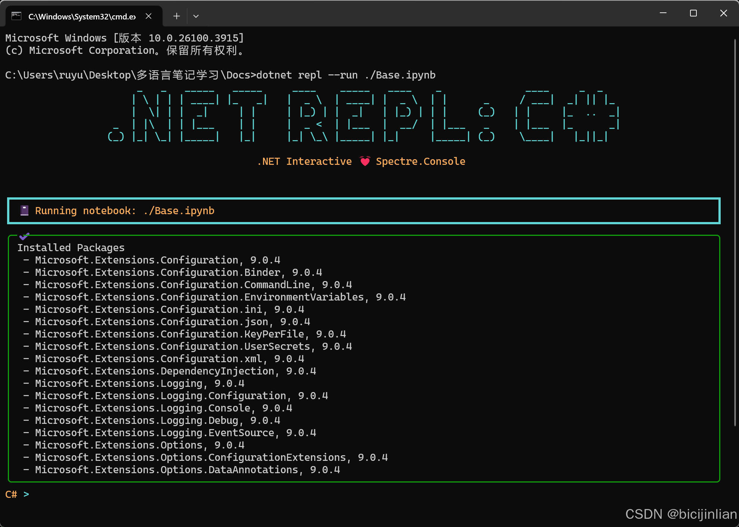
Task: Click the purple checkmark icon
Action: click(x=24, y=236)
